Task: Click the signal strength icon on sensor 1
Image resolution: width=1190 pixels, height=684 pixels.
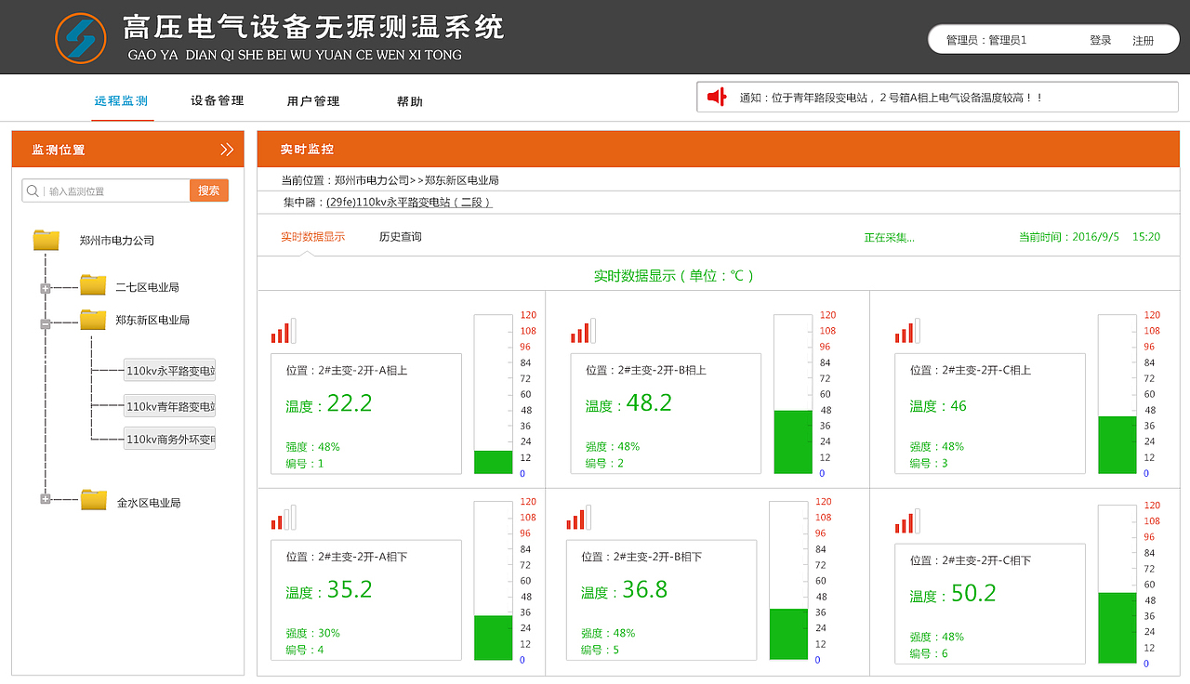Action: coord(283,330)
